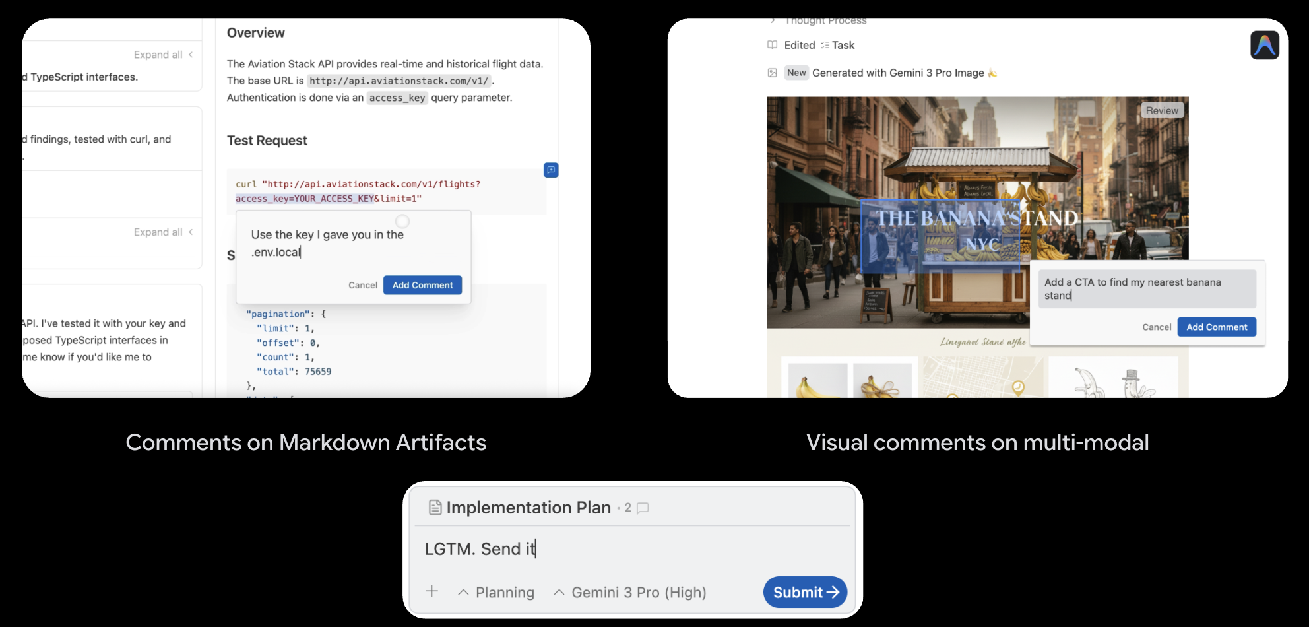The width and height of the screenshot is (1309, 627).
Task: Click Add Comment in the .env.local comment popup
Action: 422,285
